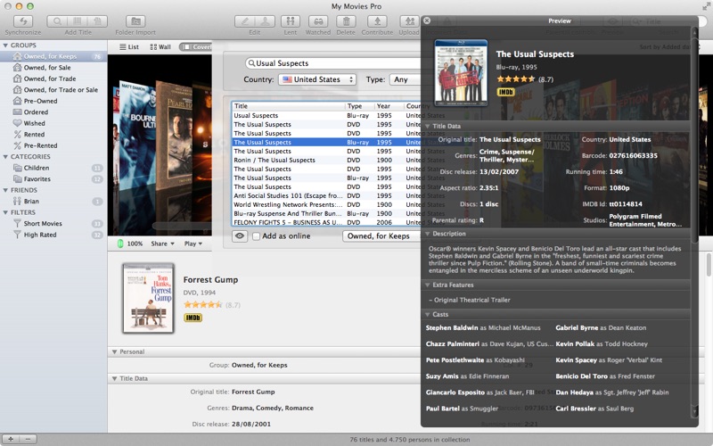
Task: Collapse Title Data in Preview panel
Action: [x=428, y=126]
